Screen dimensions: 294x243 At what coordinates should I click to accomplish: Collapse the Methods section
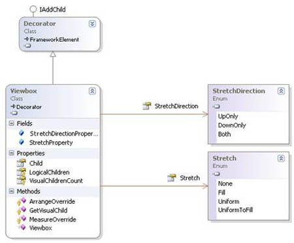(x=12, y=191)
